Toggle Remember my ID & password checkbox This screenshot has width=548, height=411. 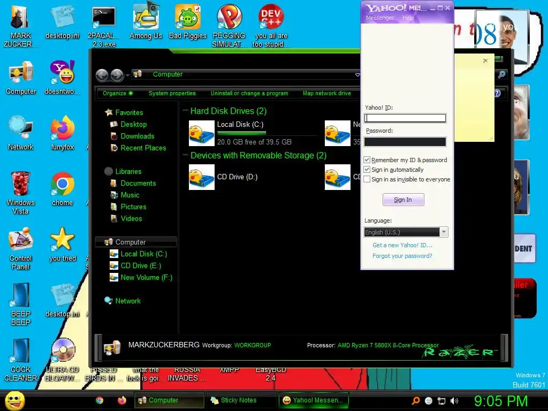pyautogui.click(x=367, y=159)
